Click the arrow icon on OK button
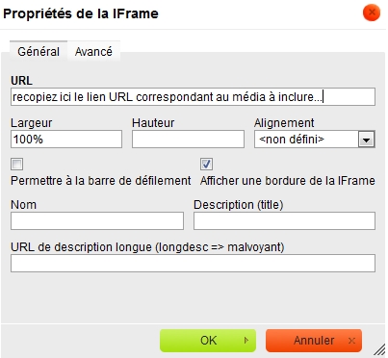 (246, 341)
